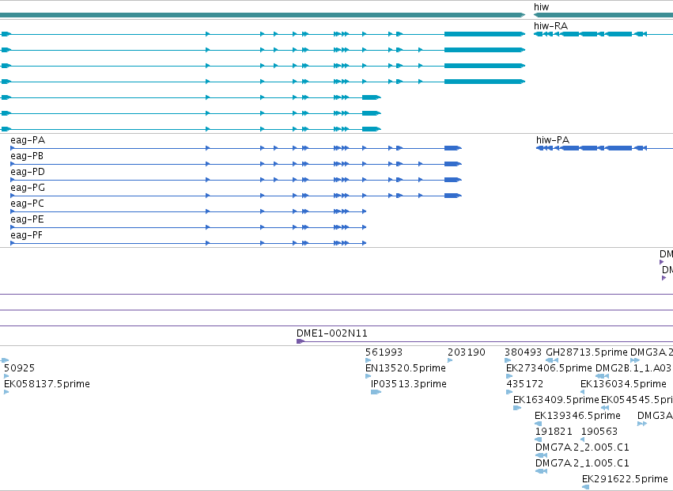This screenshot has width=673, height=491.
Task: Click the EK136034.5prime label
Action: coord(623,384)
